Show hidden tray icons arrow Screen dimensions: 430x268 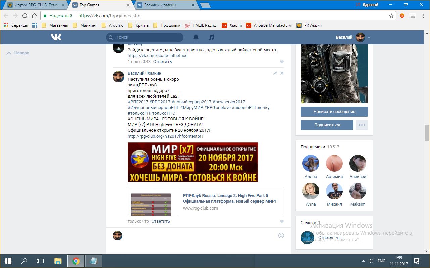click(363, 261)
